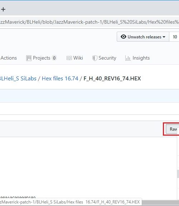Click the Insights graph icon
The width and height of the screenshot is (179, 206).
pyautogui.click(x=128, y=58)
